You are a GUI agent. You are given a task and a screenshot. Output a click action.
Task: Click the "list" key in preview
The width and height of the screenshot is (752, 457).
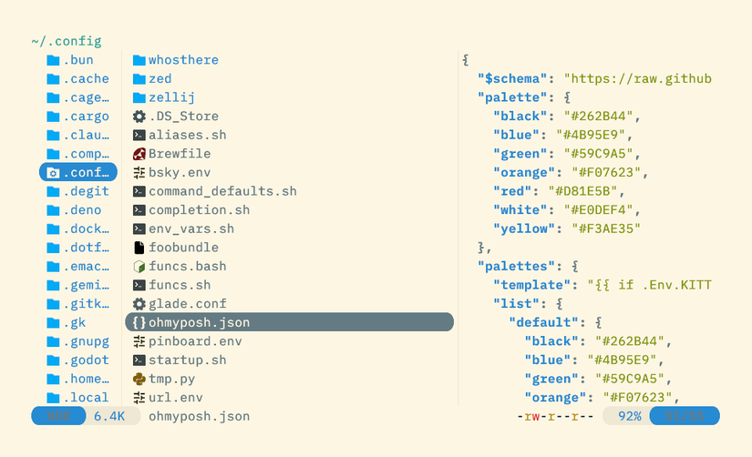point(516,304)
